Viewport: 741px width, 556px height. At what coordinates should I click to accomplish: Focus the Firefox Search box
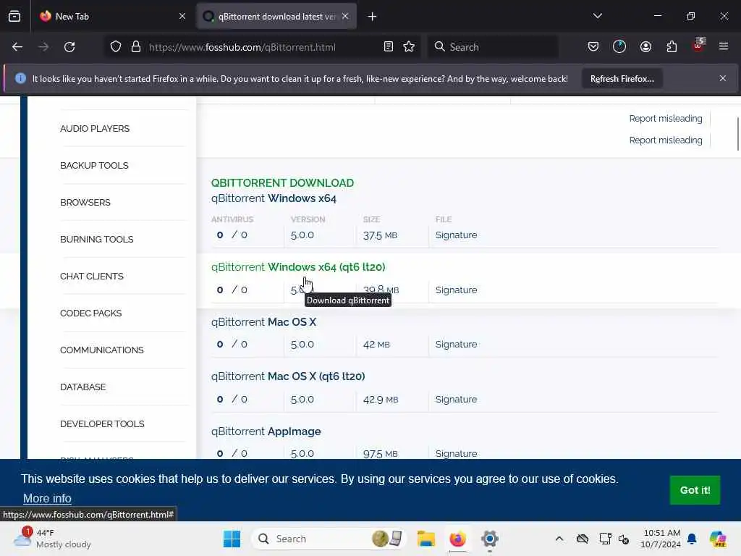[493, 47]
